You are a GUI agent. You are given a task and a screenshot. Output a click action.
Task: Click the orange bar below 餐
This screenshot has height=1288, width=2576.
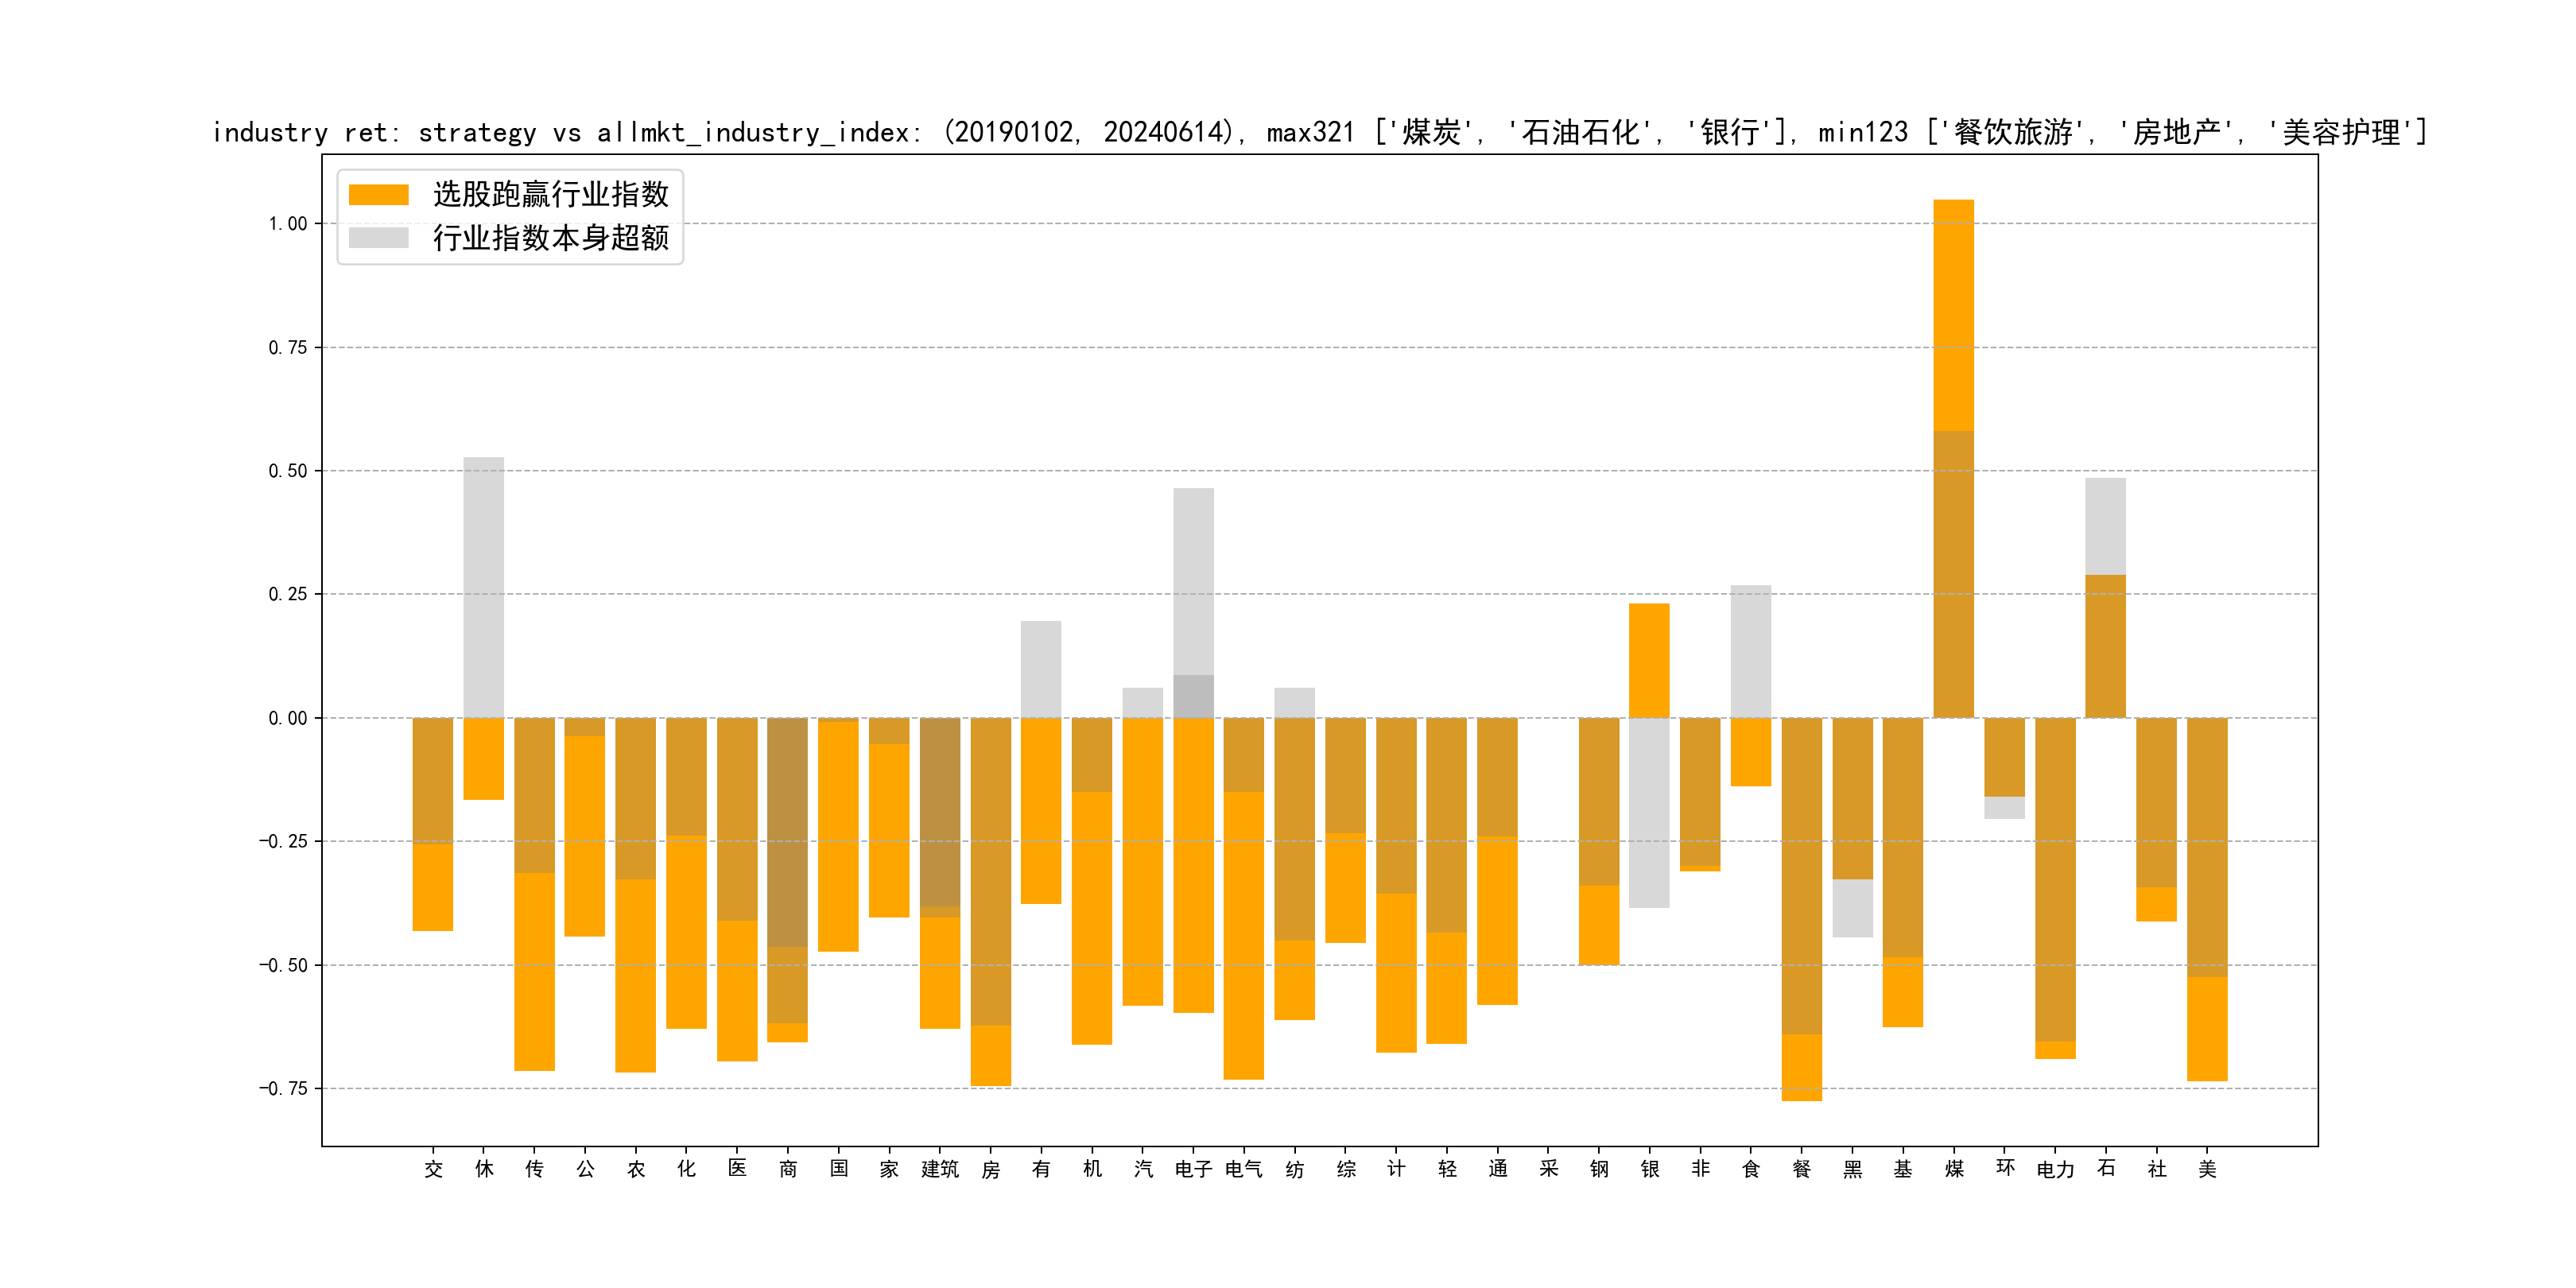[1801, 1067]
